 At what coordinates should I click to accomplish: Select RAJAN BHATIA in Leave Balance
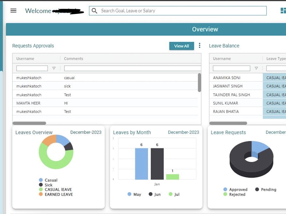point(226,112)
